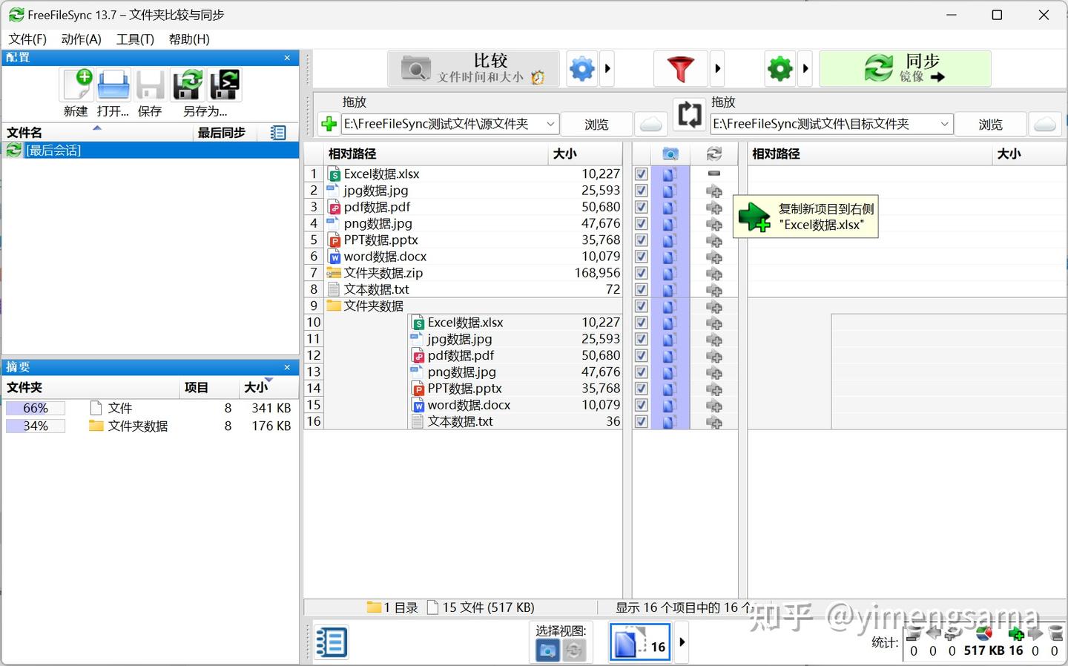Browse for the target folder with 浏览
This screenshot has width=1068, height=666.
point(989,124)
